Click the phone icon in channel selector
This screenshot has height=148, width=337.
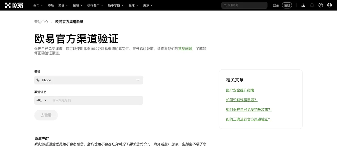(38, 80)
